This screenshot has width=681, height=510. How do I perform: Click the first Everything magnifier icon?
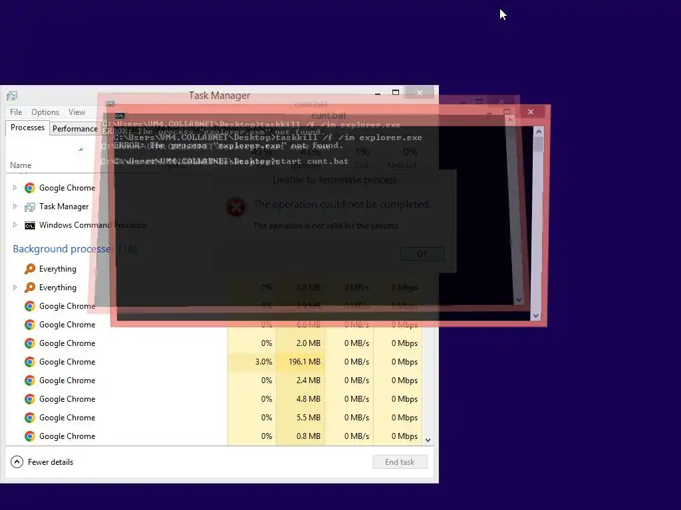(29, 269)
